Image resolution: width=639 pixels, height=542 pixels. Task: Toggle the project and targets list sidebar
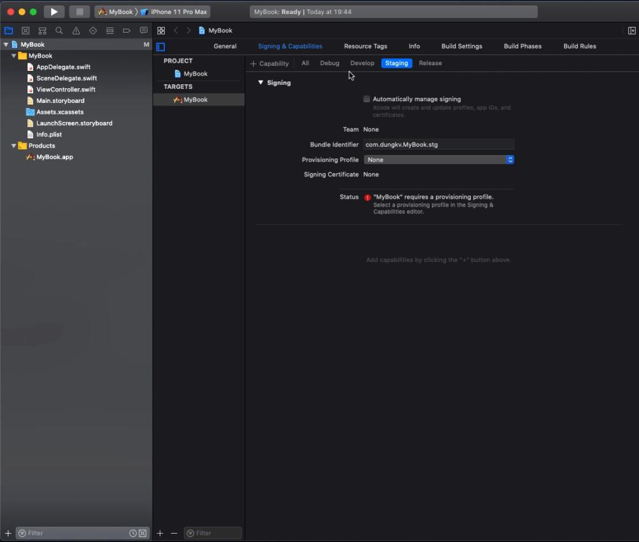(160, 47)
